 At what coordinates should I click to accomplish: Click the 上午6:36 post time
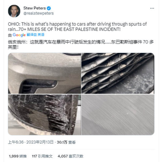click(x=16, y=142)
